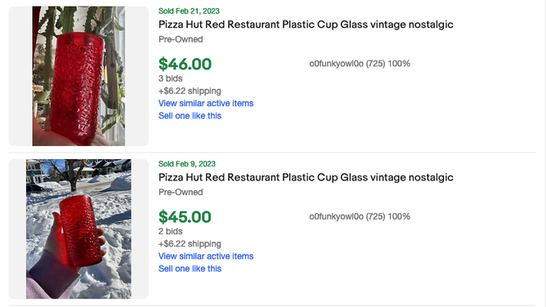View similar active items for the $46.00 listing

(x=206, y=103)
